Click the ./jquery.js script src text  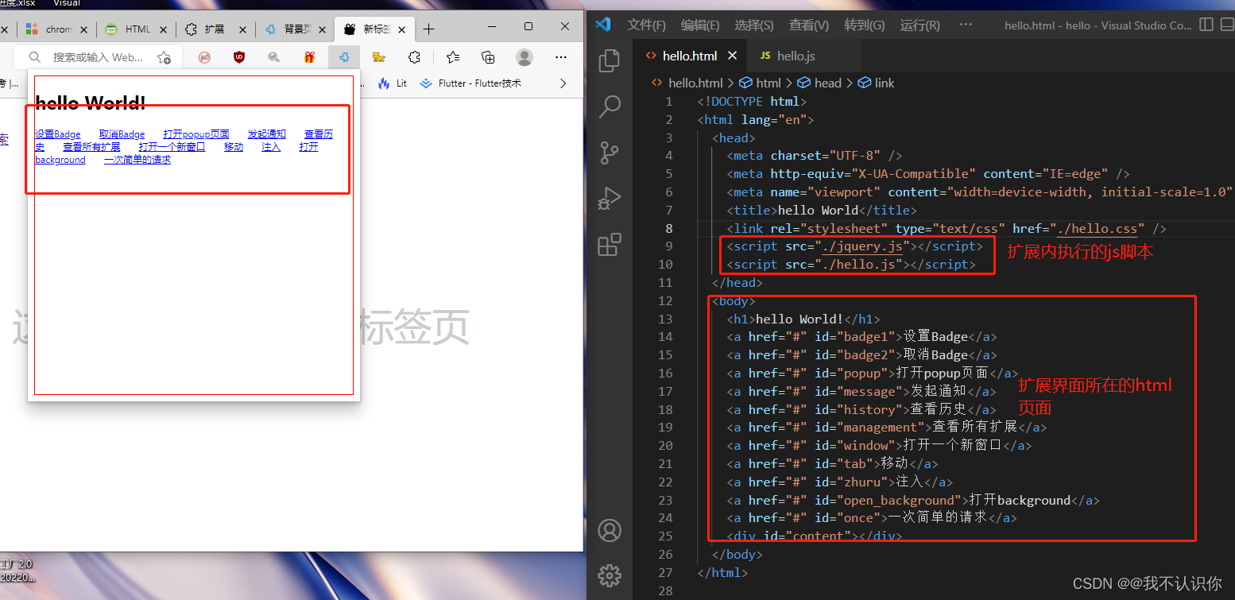(x=861, y=246)
